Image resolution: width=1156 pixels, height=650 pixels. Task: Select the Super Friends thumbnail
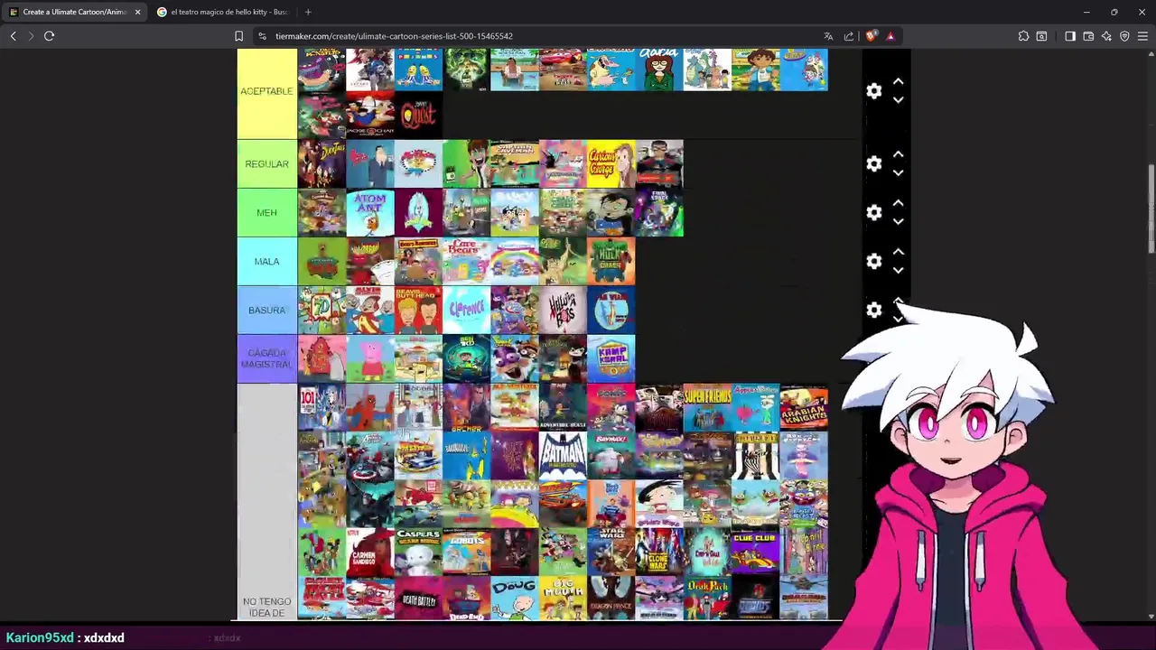(708, 408)
